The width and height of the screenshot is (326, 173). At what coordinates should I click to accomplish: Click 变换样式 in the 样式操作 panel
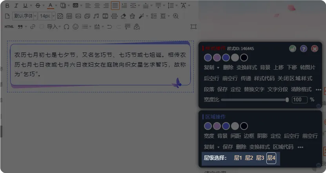(247, 67)
